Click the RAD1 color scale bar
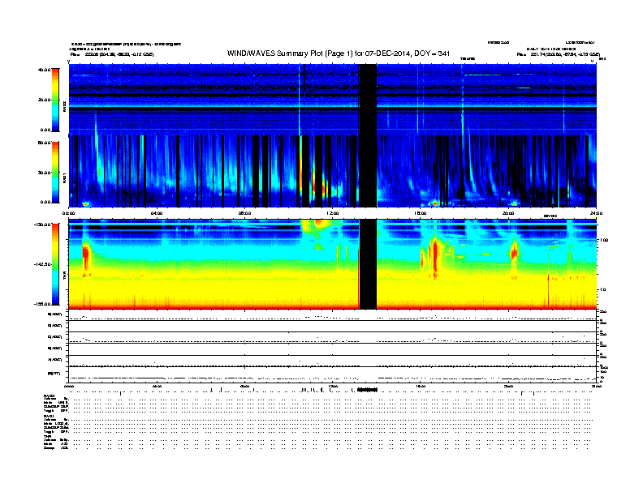The height and width of the screenshot is (496, 643). 55,173
